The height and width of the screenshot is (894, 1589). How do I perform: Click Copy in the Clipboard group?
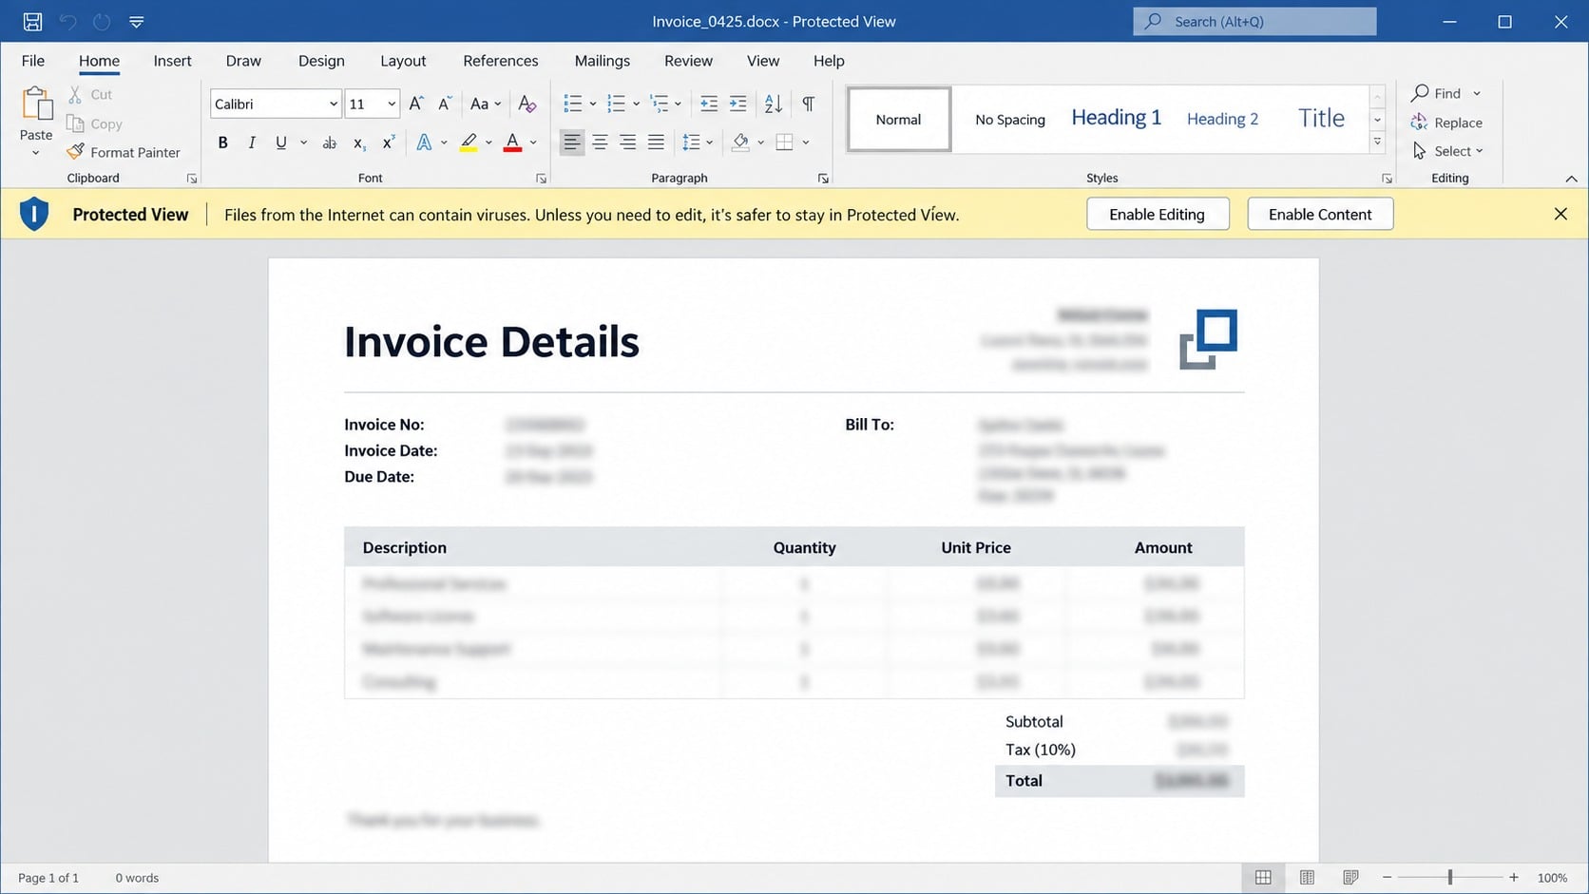tap(94, 124)
